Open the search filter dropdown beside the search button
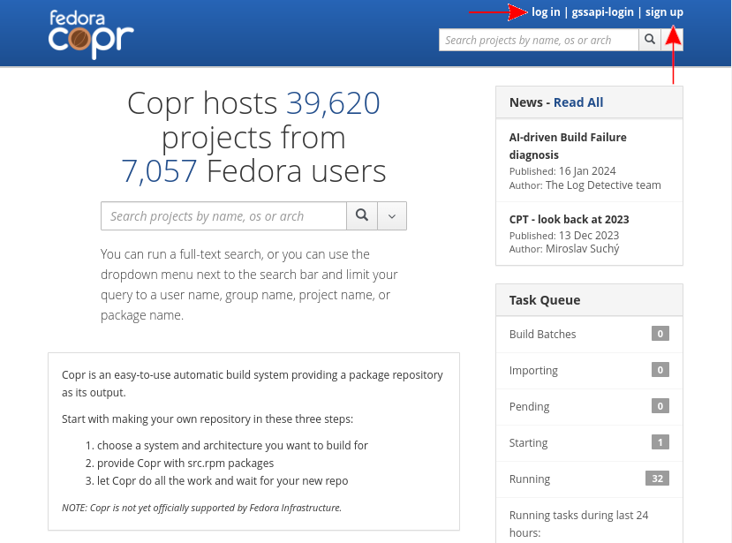The width and height of the screenshot is (732, 543). coord(392,215)
